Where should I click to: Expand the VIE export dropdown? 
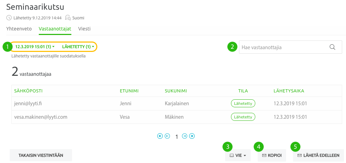coord(238,155)
